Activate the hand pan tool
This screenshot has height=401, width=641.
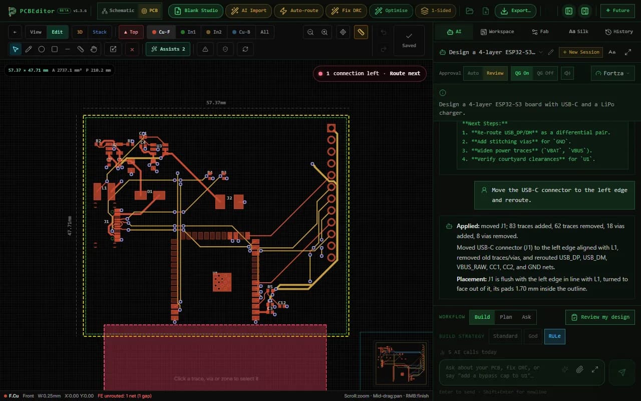94,49
